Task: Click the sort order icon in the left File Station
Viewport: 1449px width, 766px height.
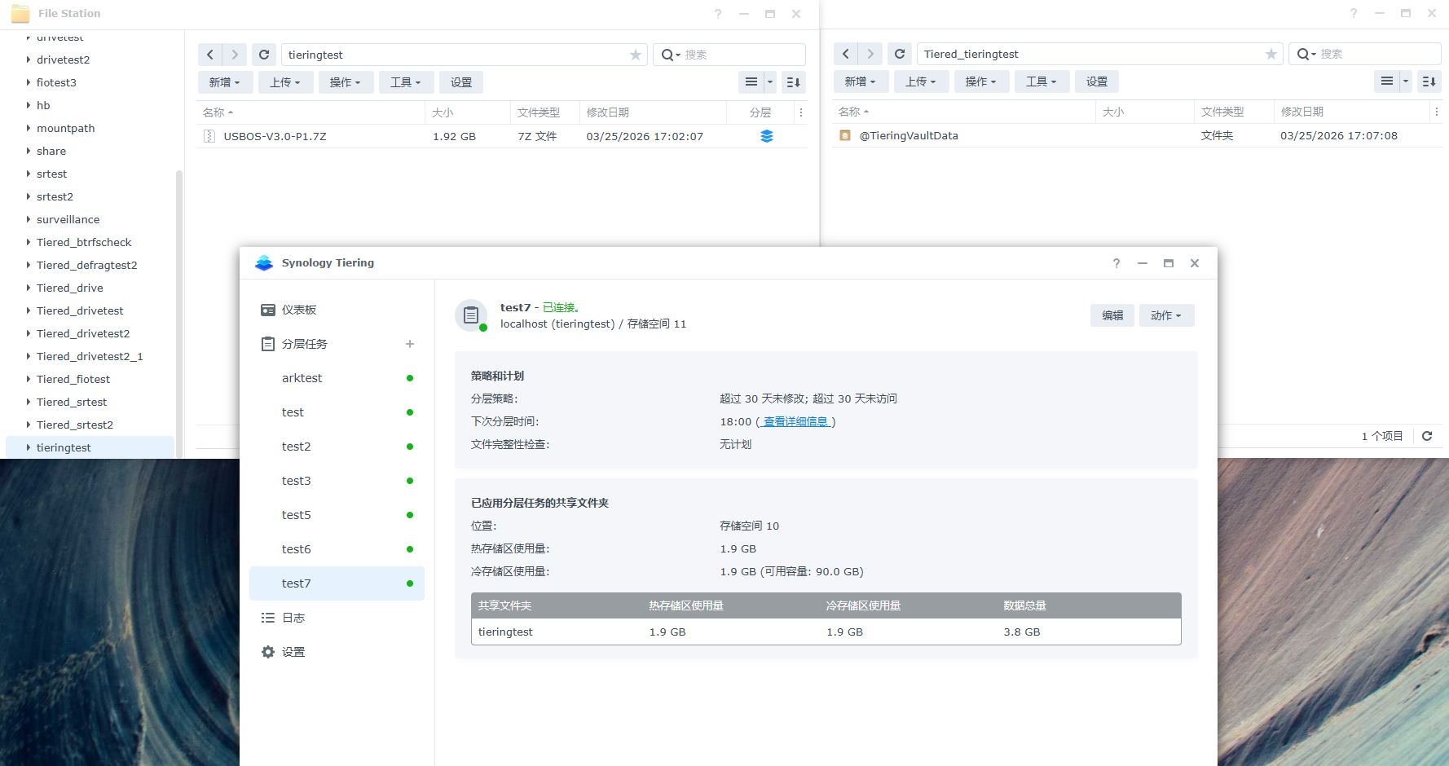Action: point(793,82)
